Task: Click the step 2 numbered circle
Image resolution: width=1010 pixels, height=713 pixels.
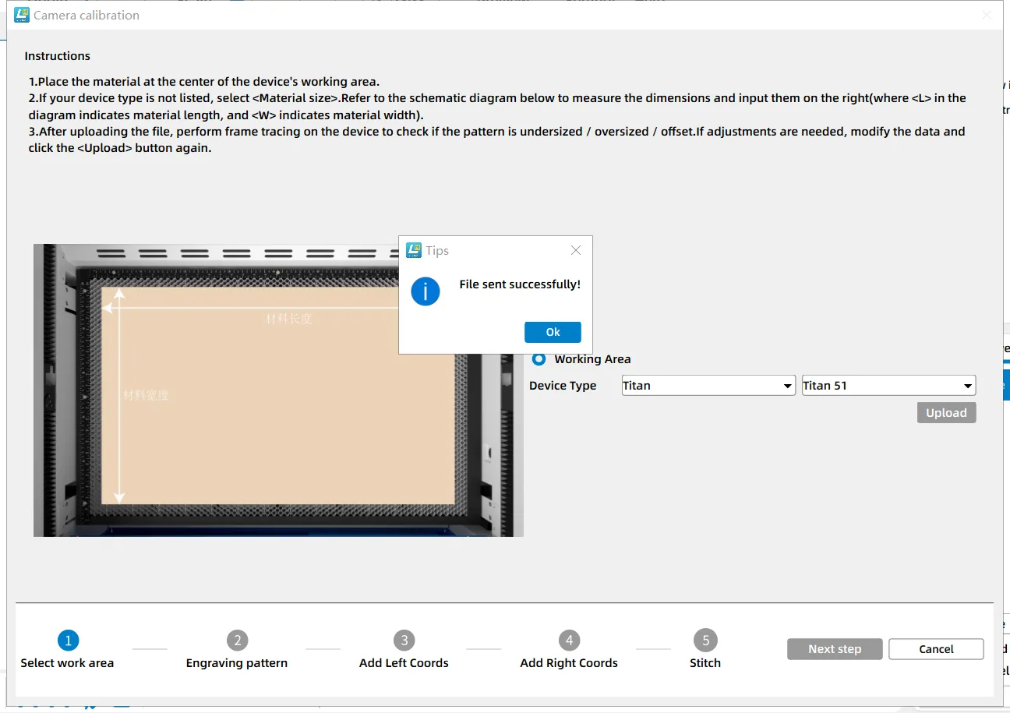Action: [237, 641]
